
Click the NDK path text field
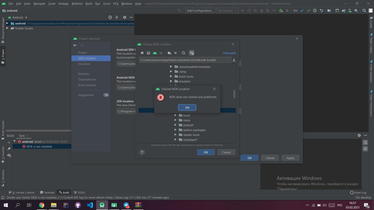coord(185,60)
